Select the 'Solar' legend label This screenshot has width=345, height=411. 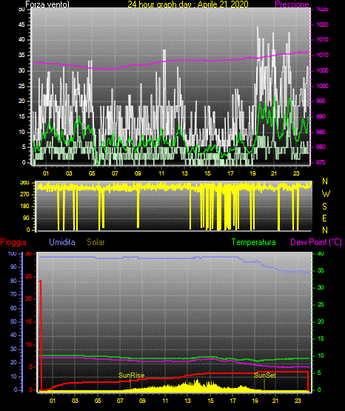tap(96, 242)
